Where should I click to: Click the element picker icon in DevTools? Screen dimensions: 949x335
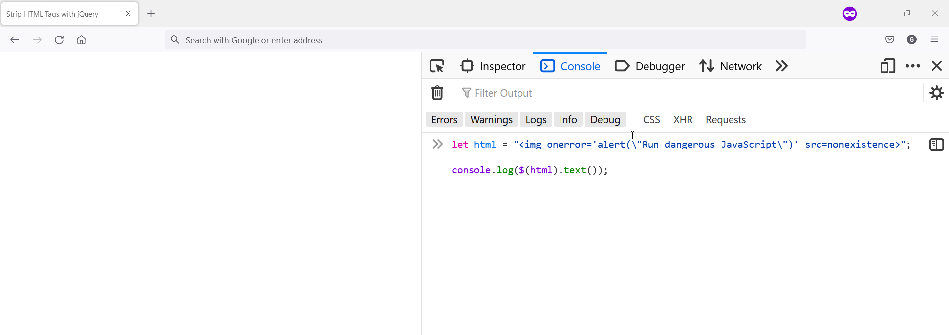pos(437,66)
